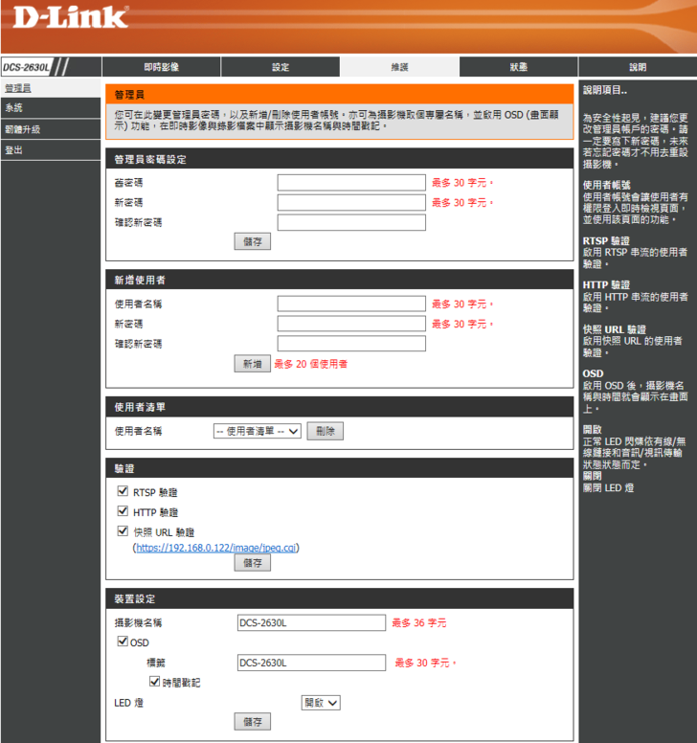Image resolution: width=697 pixels, height=743 pixels.
Task: Expand the 使用者清單 dropdown
Action: click(257, 431)
